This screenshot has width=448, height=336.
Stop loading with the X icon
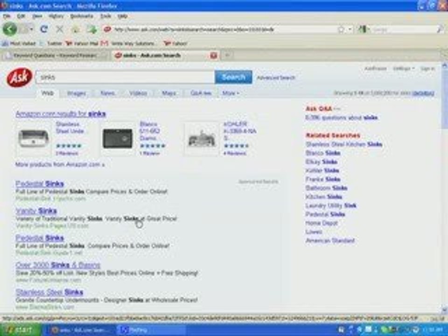[59, 29]
